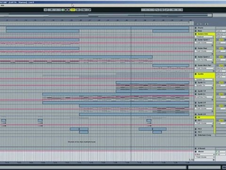Select the Guitar Warm Pad clip
Screen dimensions: 226x170
(x=171, y=65)
